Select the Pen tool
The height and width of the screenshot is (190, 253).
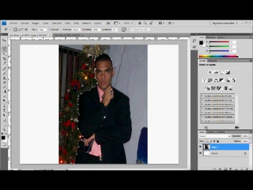click(4, 106)
